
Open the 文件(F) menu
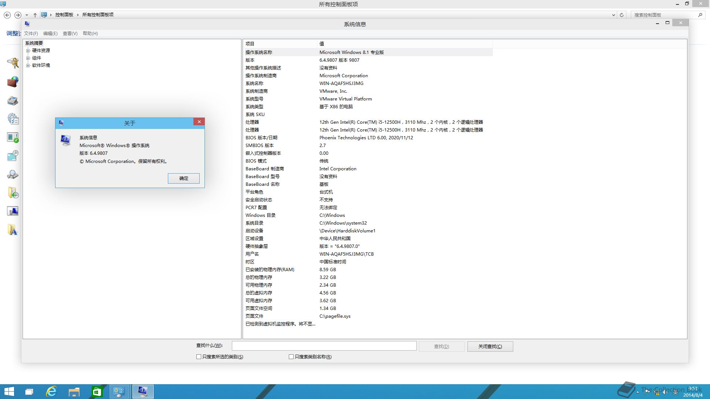(31, 33)
